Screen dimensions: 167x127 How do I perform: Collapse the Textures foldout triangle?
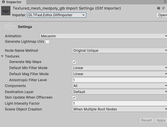2,56
